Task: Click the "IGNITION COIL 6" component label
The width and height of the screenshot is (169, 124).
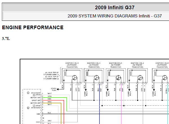Action: pyautogui.click(x=162, y=65)
